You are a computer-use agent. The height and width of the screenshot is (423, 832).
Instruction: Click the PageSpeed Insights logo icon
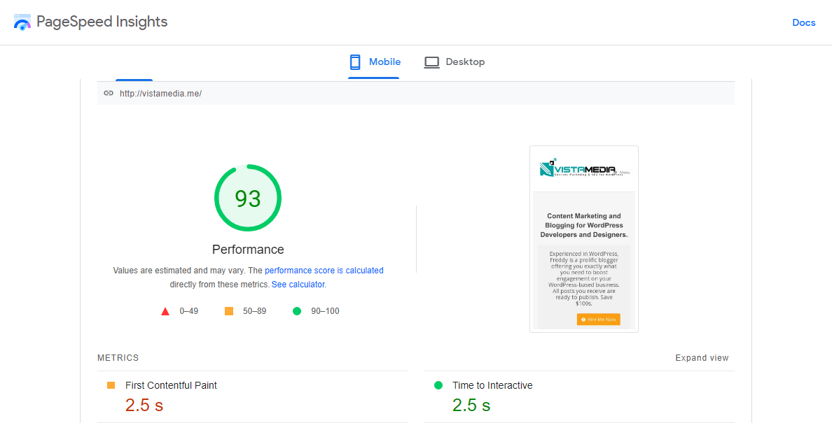coord(22,22)
